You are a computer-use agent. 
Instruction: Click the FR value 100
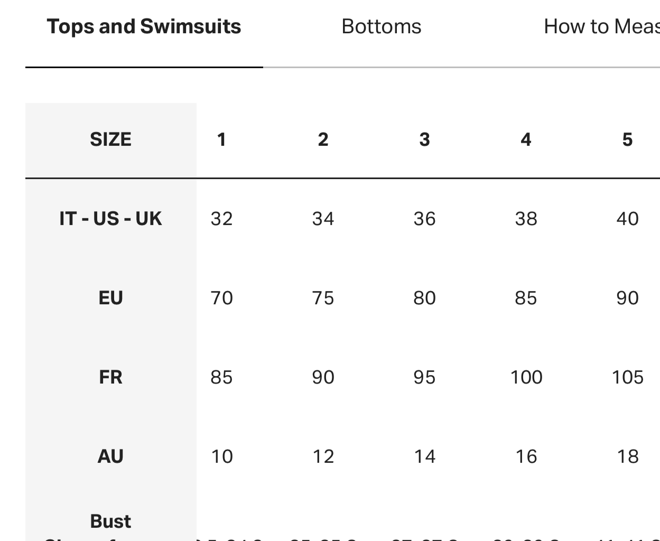(526, 377)
